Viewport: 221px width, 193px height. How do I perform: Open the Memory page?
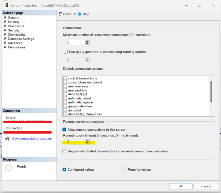(14, 22)
